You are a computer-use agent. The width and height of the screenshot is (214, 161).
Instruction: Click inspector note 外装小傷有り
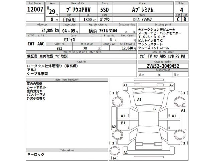(36, 98)
